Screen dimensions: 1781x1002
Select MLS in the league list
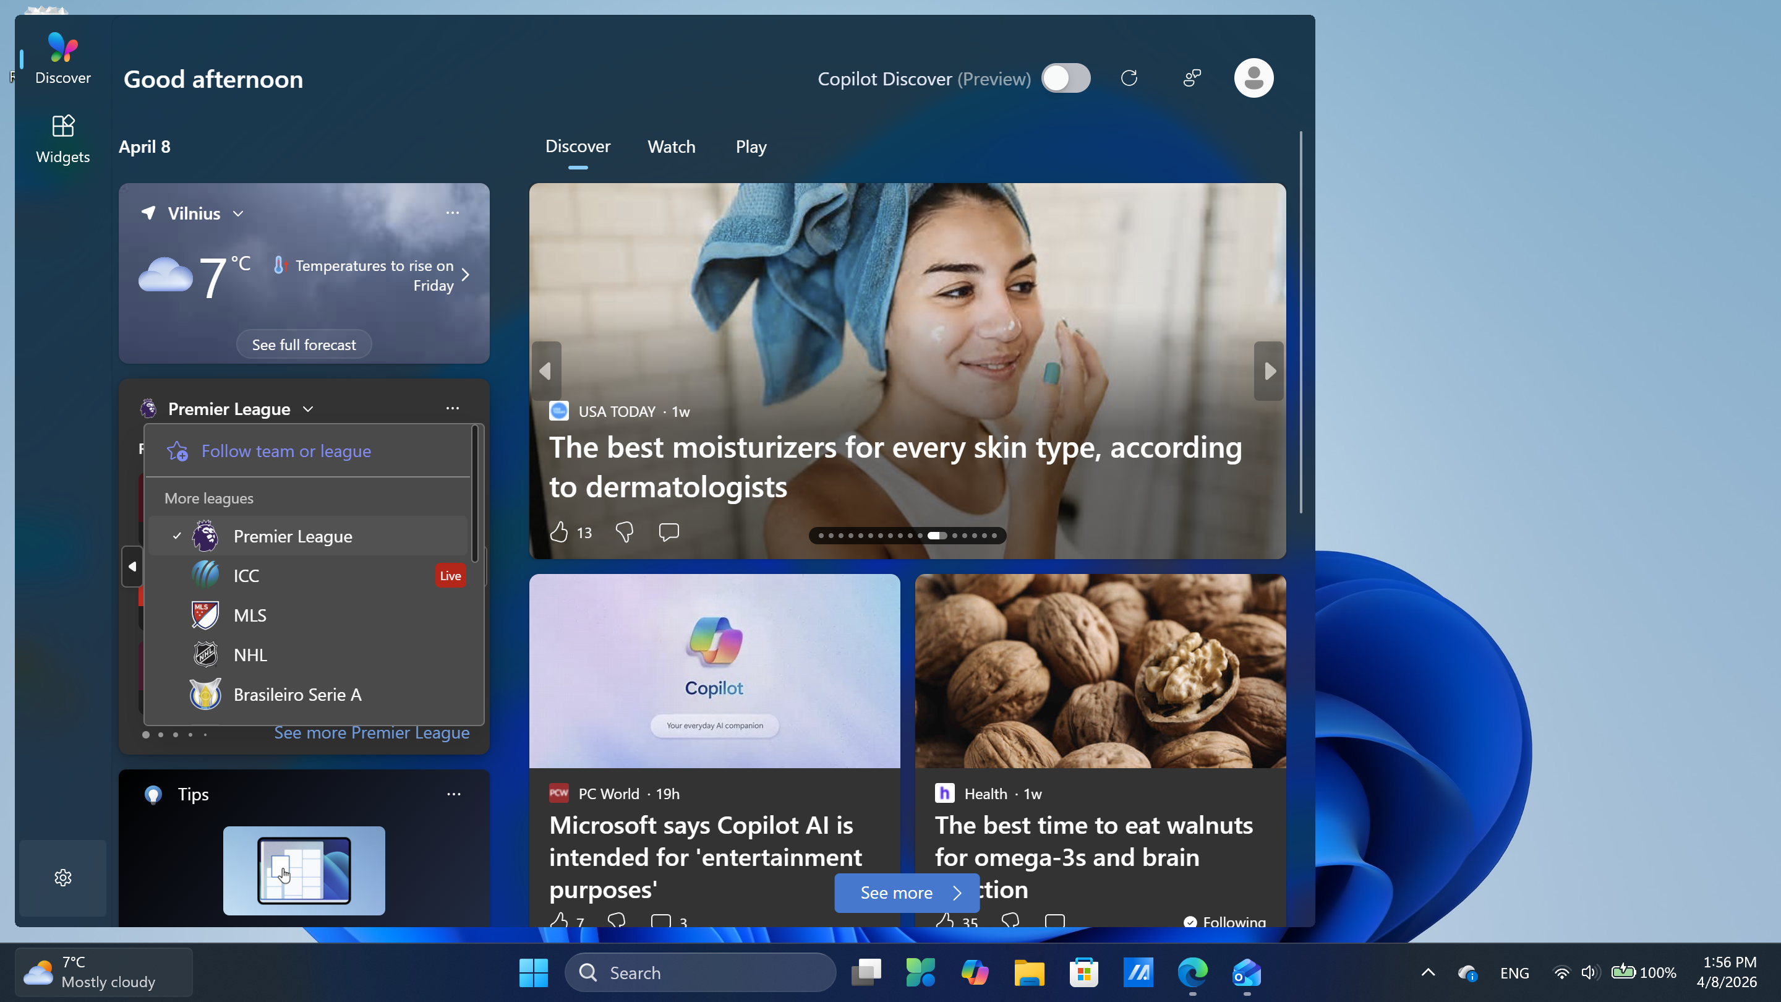pyautogui.click(x=309, y=615)
